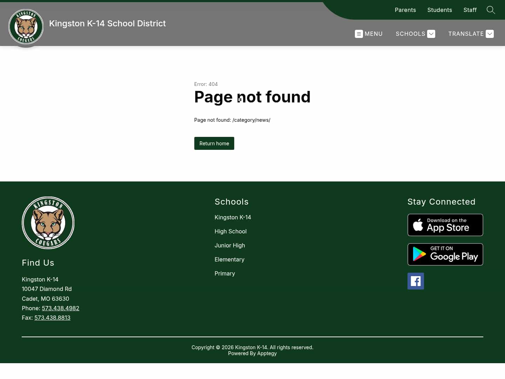Click the Download on the App Store badge
This screenshot has height=379, width=505.
(445, 225)
